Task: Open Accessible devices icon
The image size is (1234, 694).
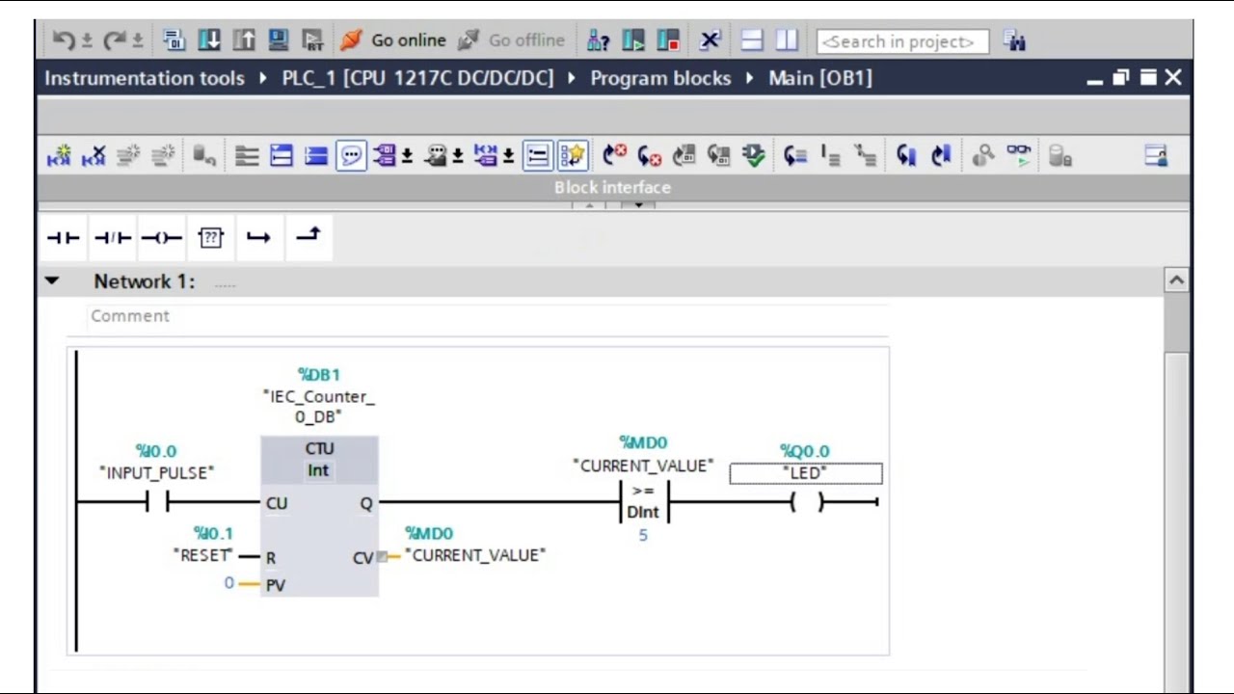Action: (598, 40)
